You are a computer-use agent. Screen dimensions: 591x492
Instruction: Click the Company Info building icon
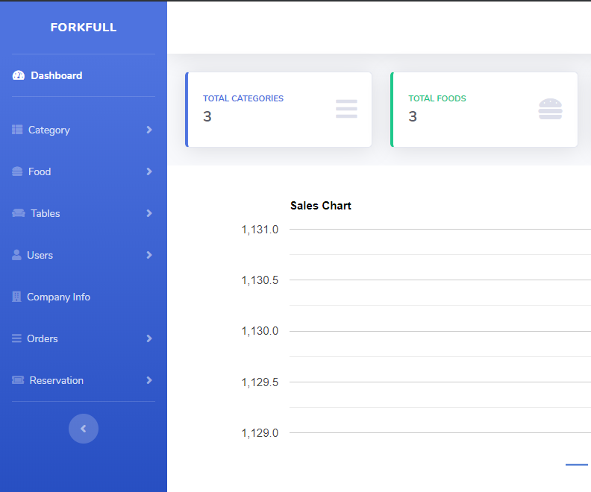16,297
